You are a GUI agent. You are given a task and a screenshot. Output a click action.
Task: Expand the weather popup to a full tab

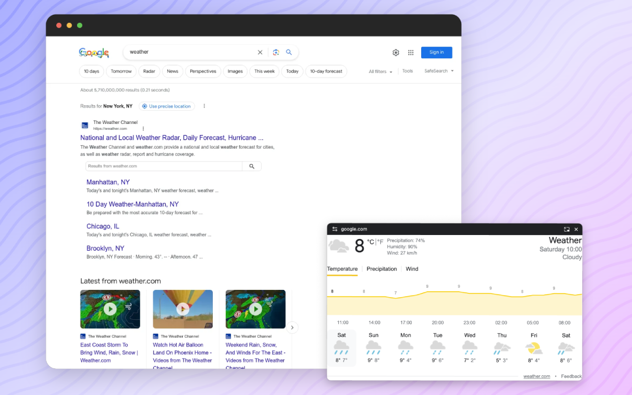coord(567,229)
